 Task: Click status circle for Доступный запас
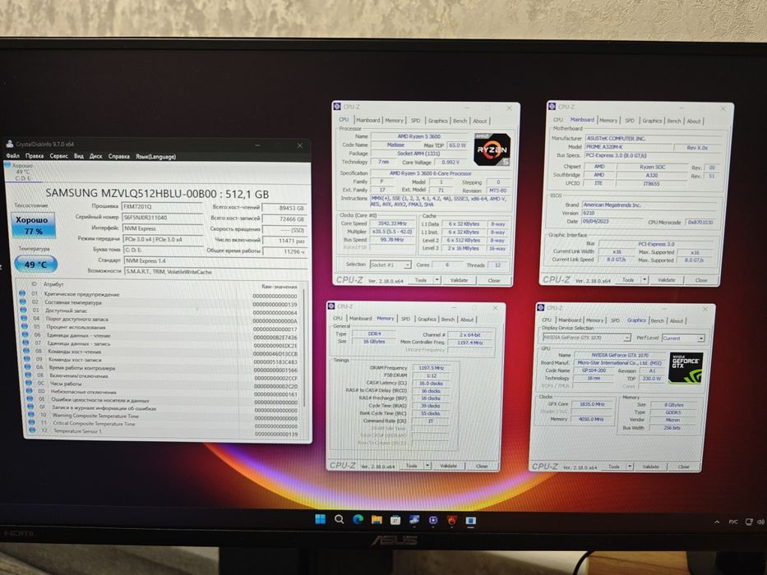pyautogui.click(x=23, y=310)
